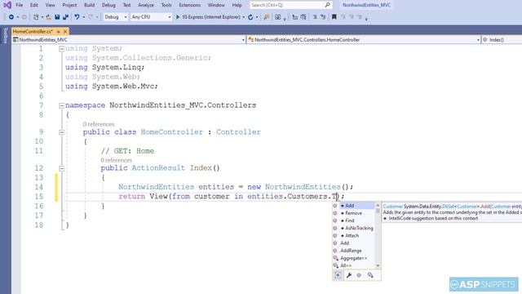Click the browser Refresh toolbar icon
522x294 pixels.
(x=250, y=17)
